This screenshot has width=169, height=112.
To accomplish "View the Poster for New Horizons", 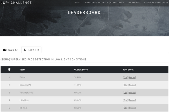I will pos(132,93).
